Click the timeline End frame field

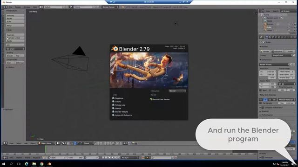[x=75, y=158]
